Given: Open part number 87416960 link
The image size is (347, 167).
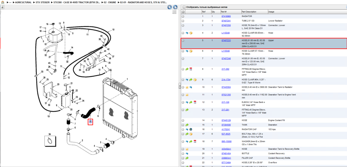Looking at the screenshot, I should [226, 16].
